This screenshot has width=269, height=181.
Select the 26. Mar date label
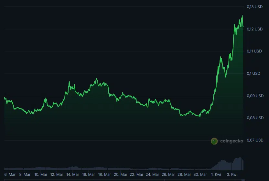coord(168,175)
